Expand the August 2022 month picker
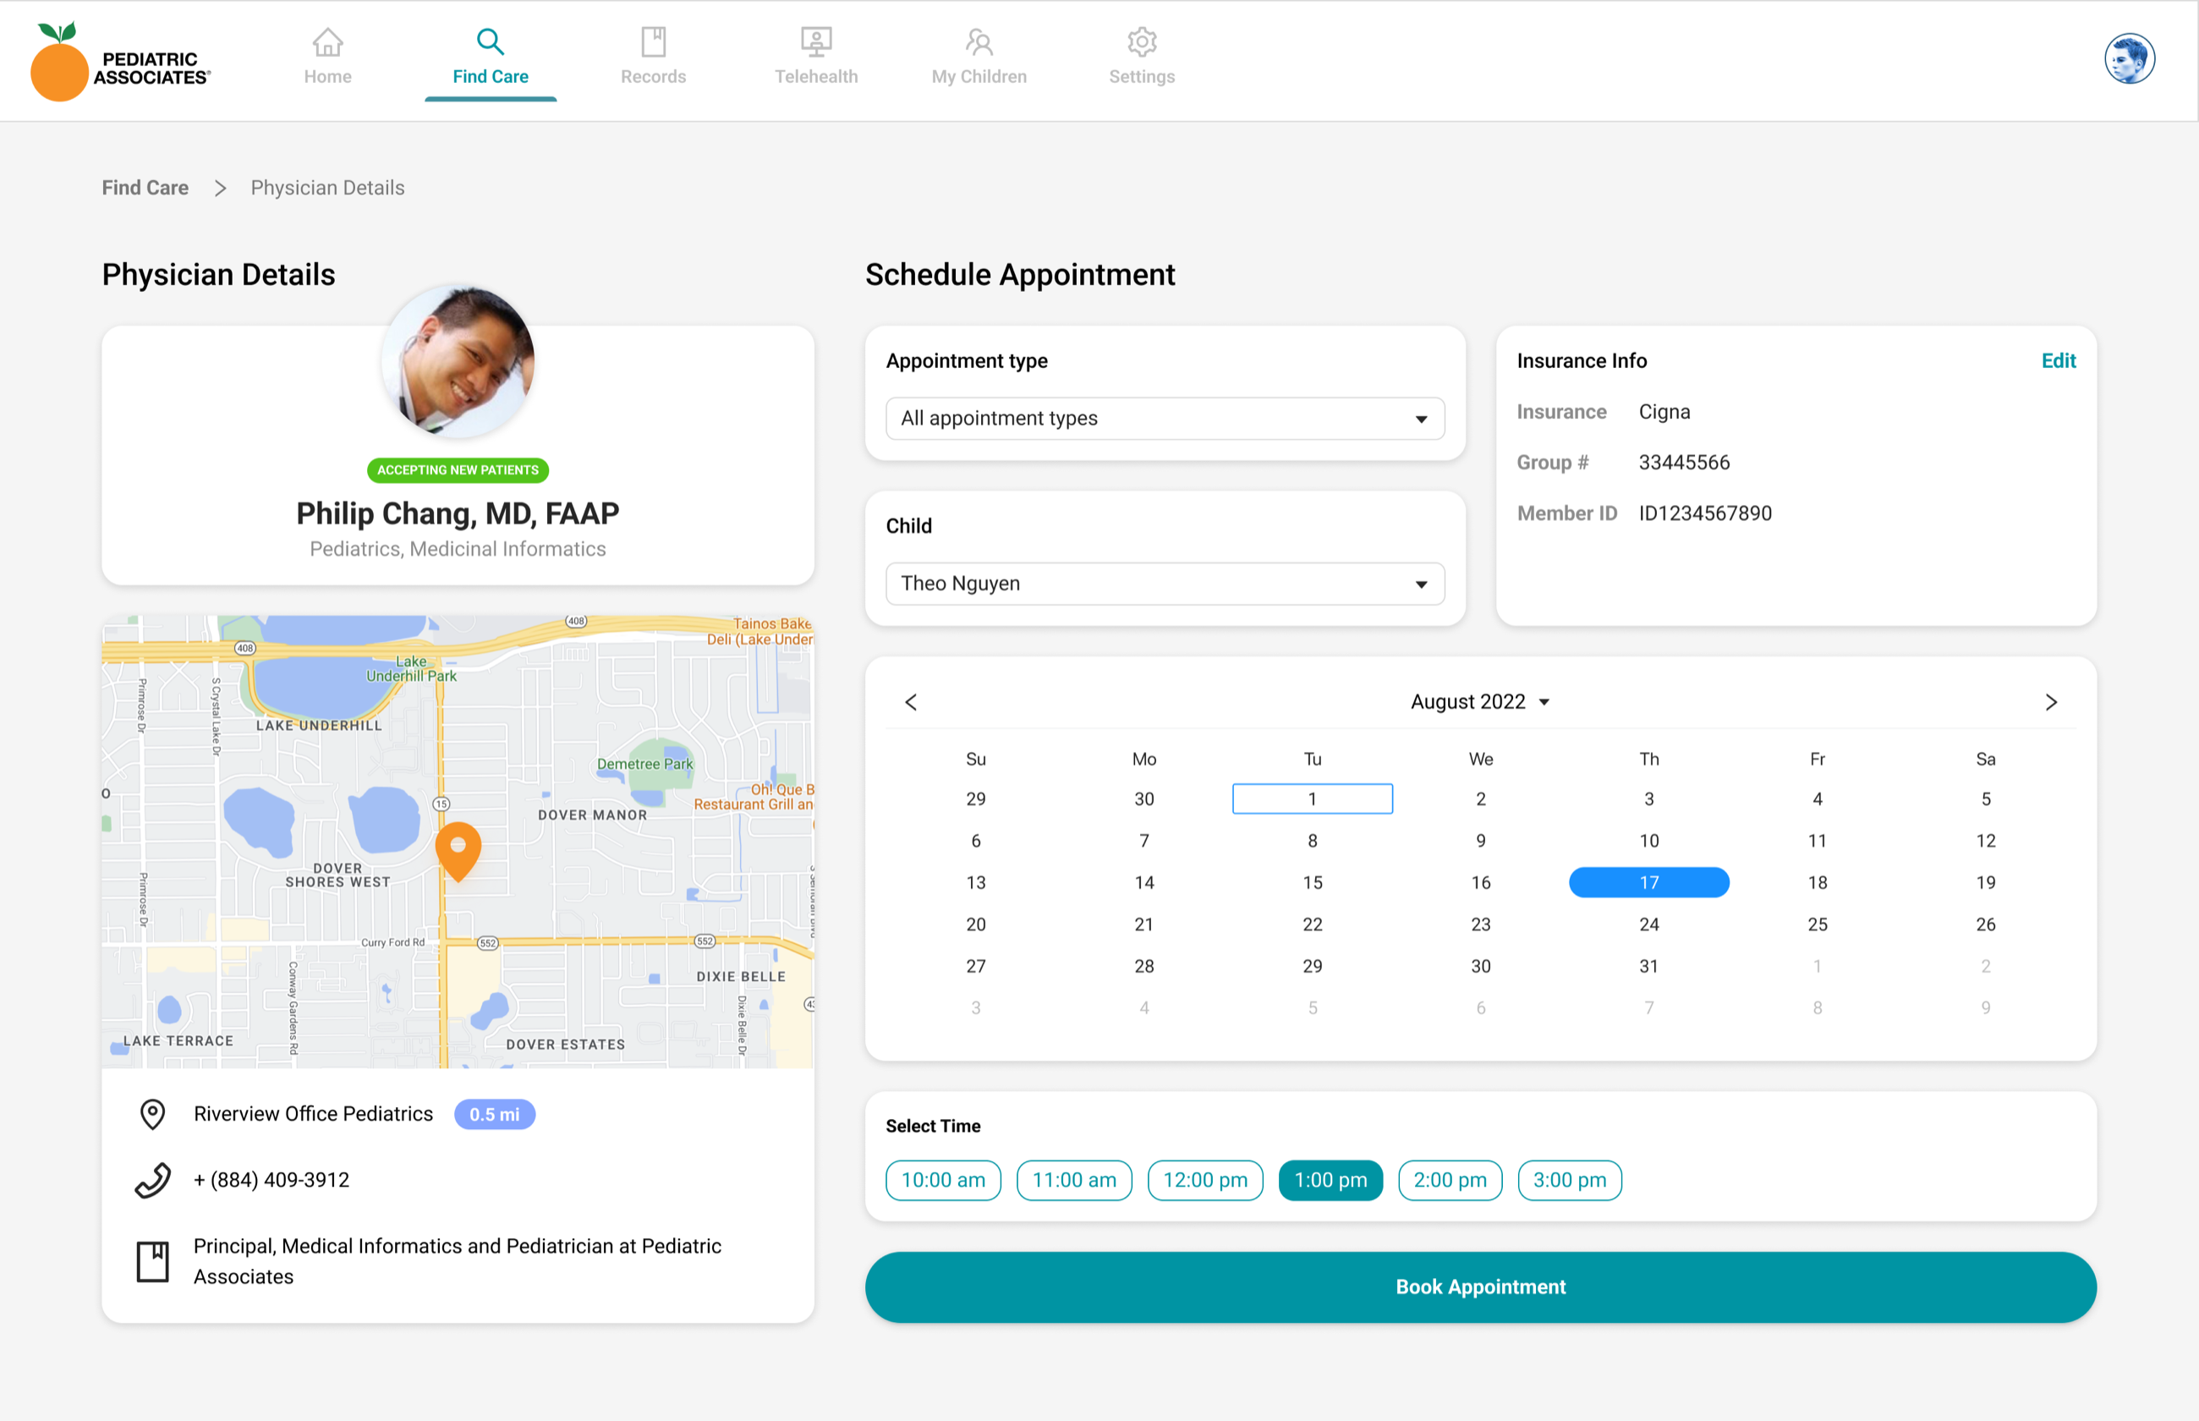 1479,702
